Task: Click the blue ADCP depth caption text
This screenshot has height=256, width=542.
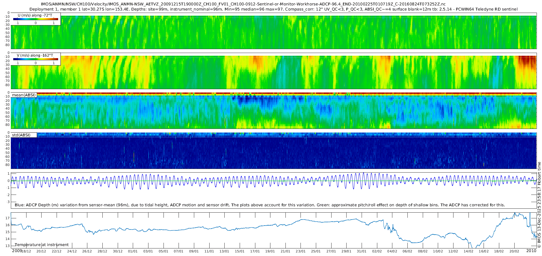Action: (260, 205)
